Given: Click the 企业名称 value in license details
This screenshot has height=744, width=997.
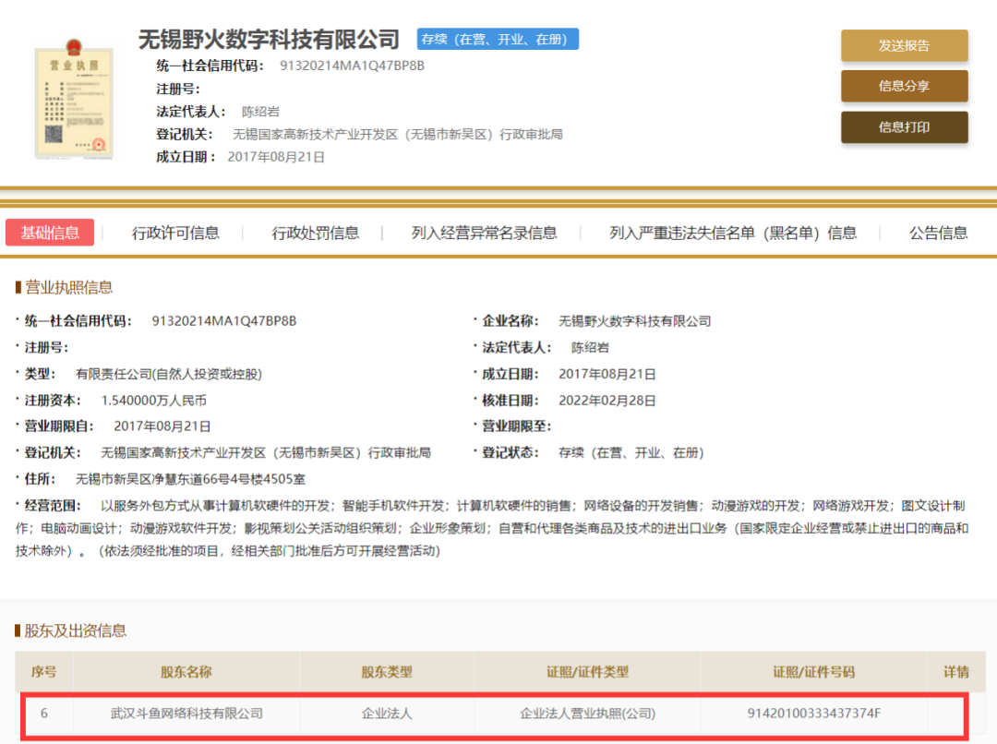Looking at the screenshot, I should pos(634,321).
